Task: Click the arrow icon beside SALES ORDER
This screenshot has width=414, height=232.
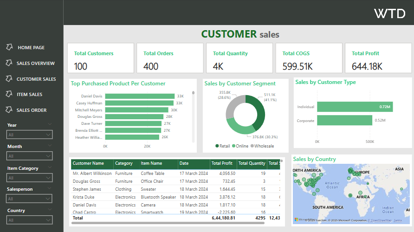Action: pyautogui.click(x=9, y=110)
